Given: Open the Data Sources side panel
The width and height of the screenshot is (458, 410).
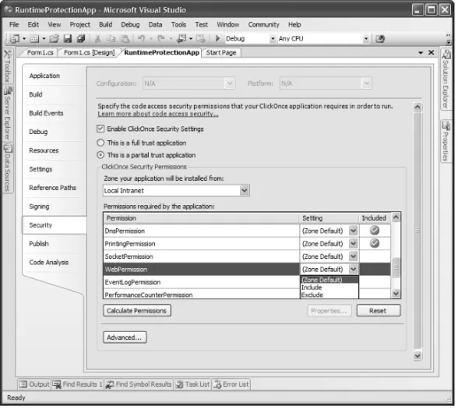Looking at the screenshot, I should [x=7, y=168].
